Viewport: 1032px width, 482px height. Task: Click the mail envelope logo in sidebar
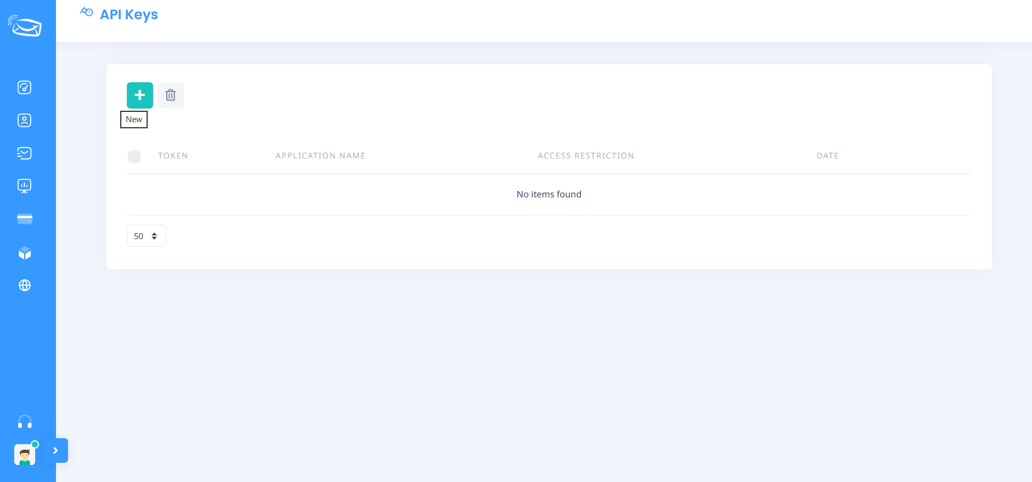click(x=25, y=26)
